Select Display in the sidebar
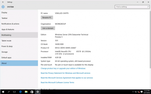 tap(19, 13)
